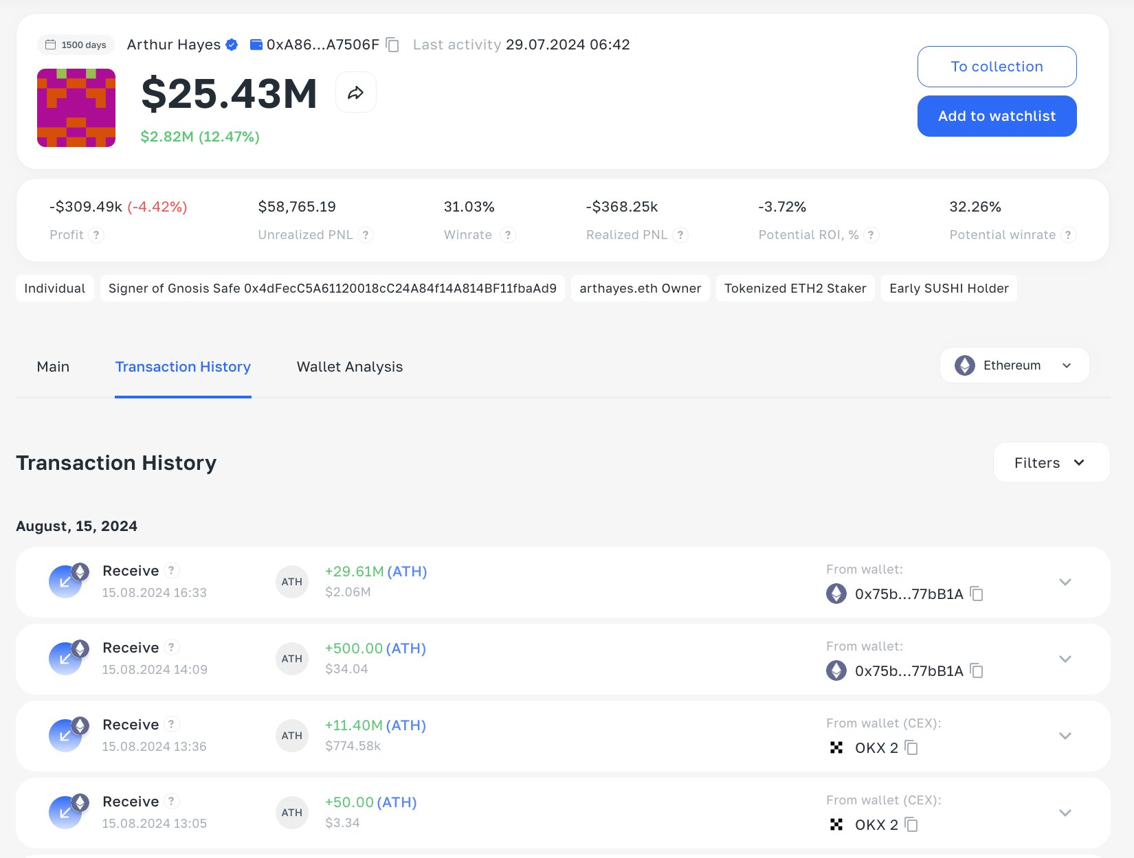Click ATH token icon in the $2.06M row
1134x858 pixels.
(x=291, y=582)
